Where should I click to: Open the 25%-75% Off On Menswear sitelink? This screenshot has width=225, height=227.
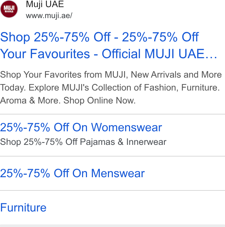pos(72,173)
